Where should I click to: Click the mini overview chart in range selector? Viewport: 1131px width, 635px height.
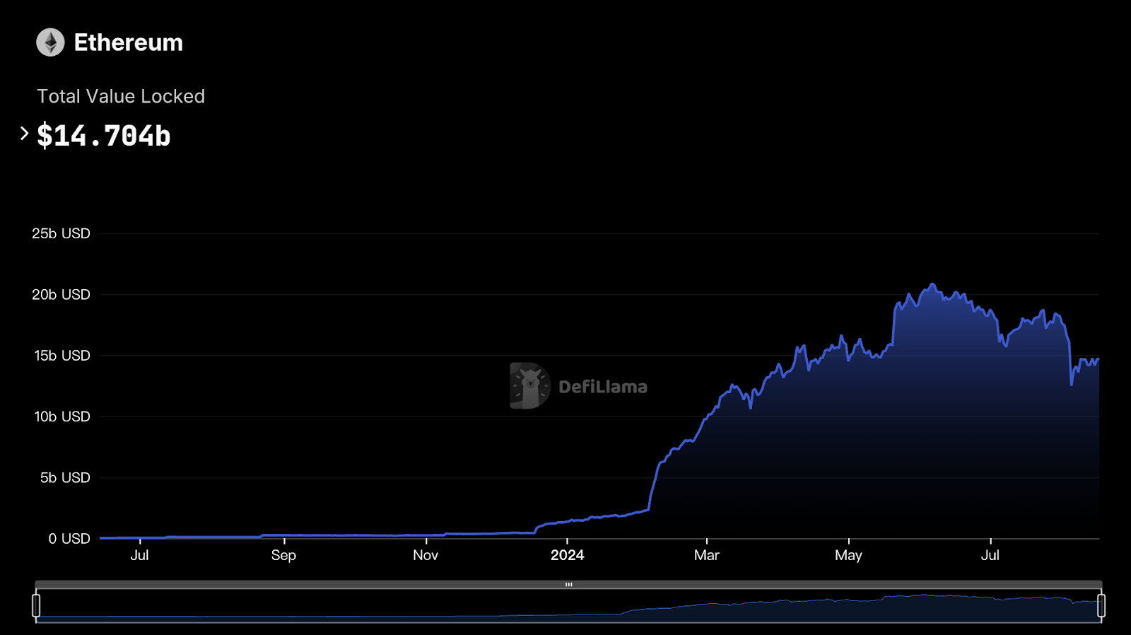click(x=568, y=606)
